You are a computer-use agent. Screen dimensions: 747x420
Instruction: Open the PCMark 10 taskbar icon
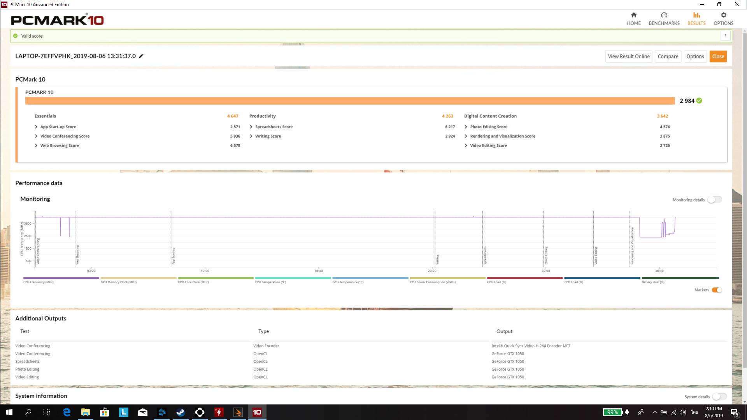tap(257, 412)
